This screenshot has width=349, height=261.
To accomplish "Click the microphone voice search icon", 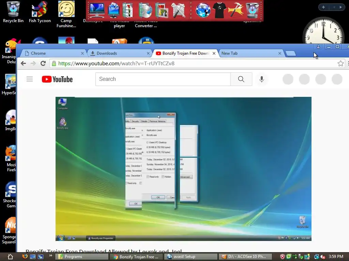I will 262,79.
